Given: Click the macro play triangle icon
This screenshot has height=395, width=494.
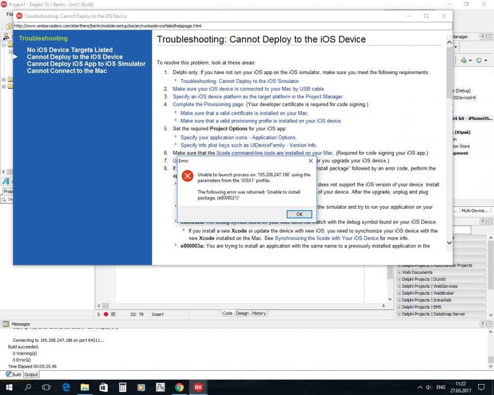Looking at the screenshot, I should click(99, 314).
